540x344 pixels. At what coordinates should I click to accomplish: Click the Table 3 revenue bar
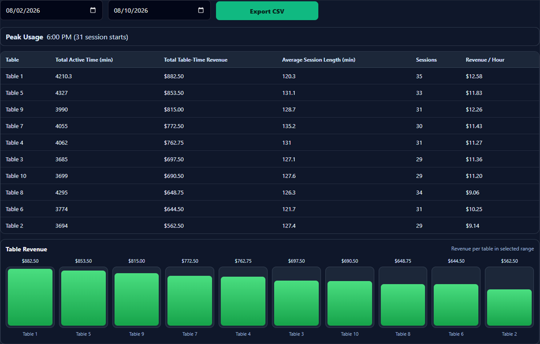click(x=297, y=303)
